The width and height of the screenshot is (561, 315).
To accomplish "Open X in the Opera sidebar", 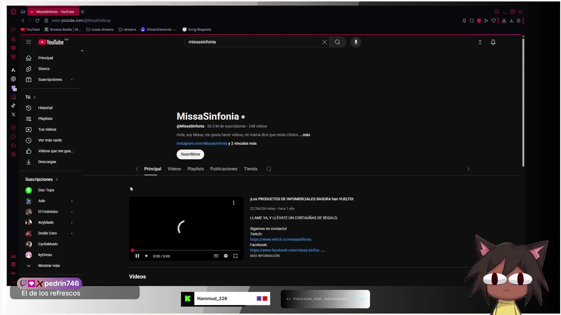I will pyautogui.click(x=13, y=115).
